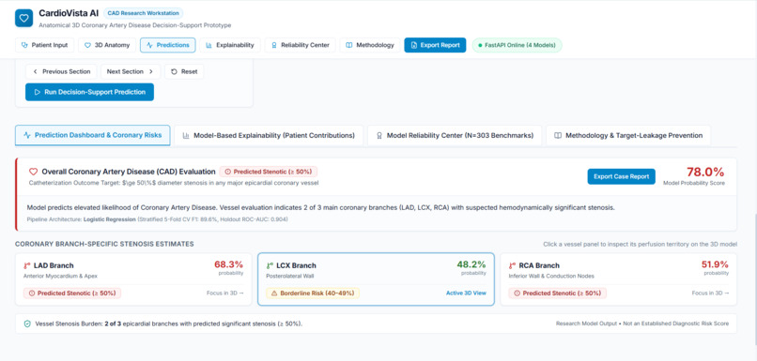Select Prediction Dashboard & Coronary Risks tab

[93, 135]
